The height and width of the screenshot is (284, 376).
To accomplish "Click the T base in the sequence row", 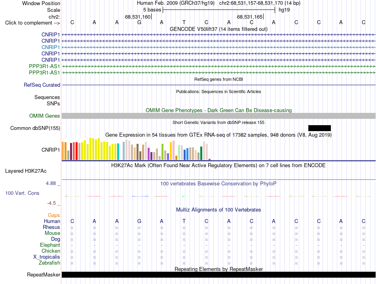I will (x=184, y=22).
